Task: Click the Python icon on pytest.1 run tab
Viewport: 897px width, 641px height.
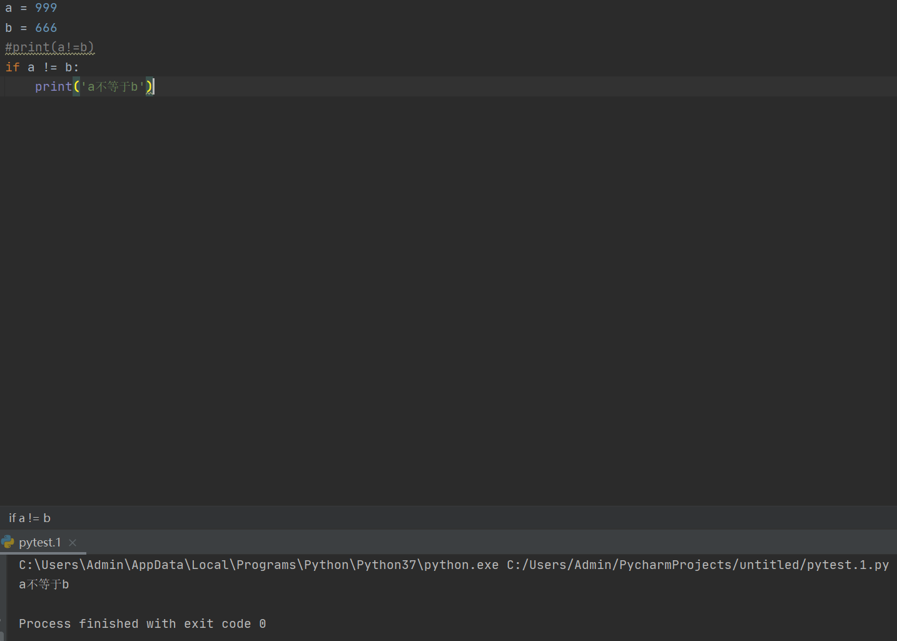Action: coord(8,542)
